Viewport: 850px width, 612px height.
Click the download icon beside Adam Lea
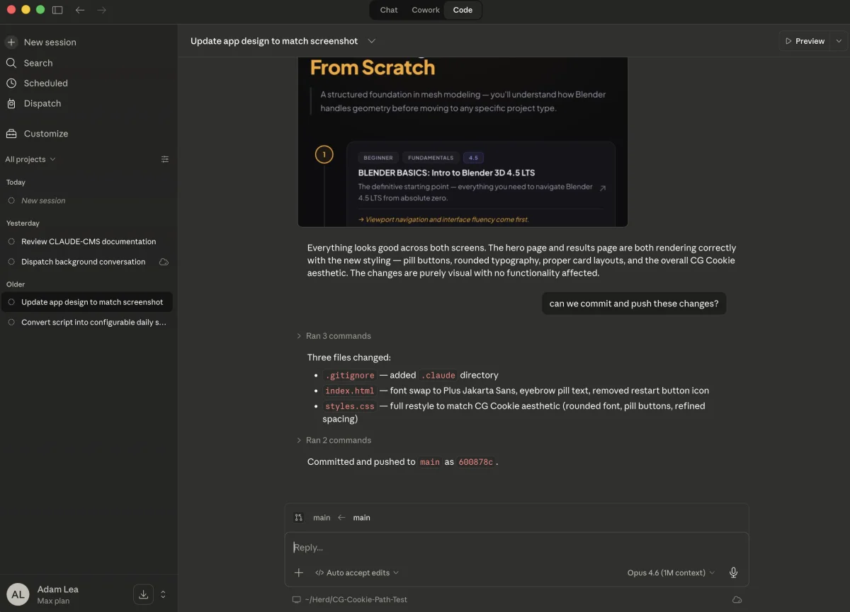[x=143, y=594]
